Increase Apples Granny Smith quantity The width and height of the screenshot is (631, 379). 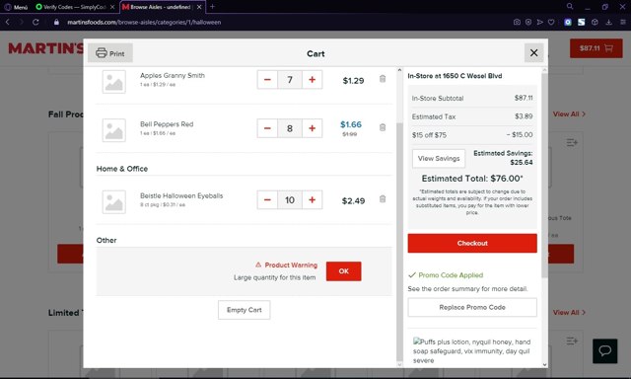point(312,80)
